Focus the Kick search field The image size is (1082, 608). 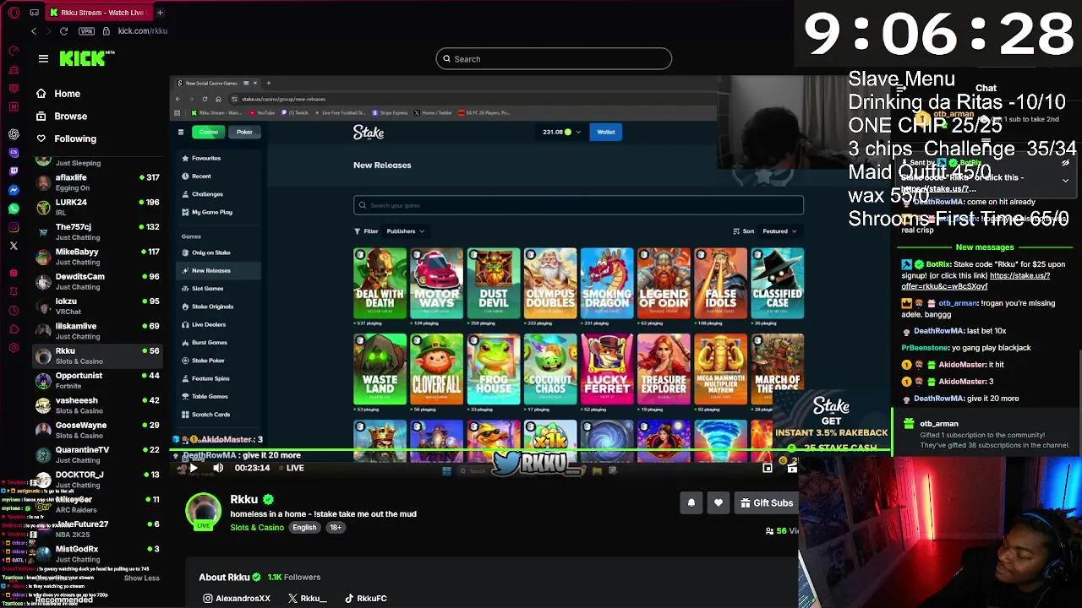pyautogui.click(x=554, y=59)
